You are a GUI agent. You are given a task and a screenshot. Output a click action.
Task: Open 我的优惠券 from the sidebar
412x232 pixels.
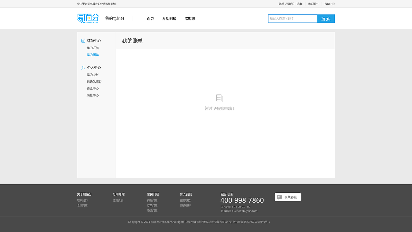(94, 81)
